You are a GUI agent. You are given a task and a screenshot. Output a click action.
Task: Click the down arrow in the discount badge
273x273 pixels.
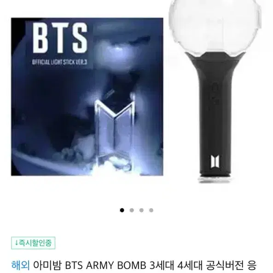17,243
